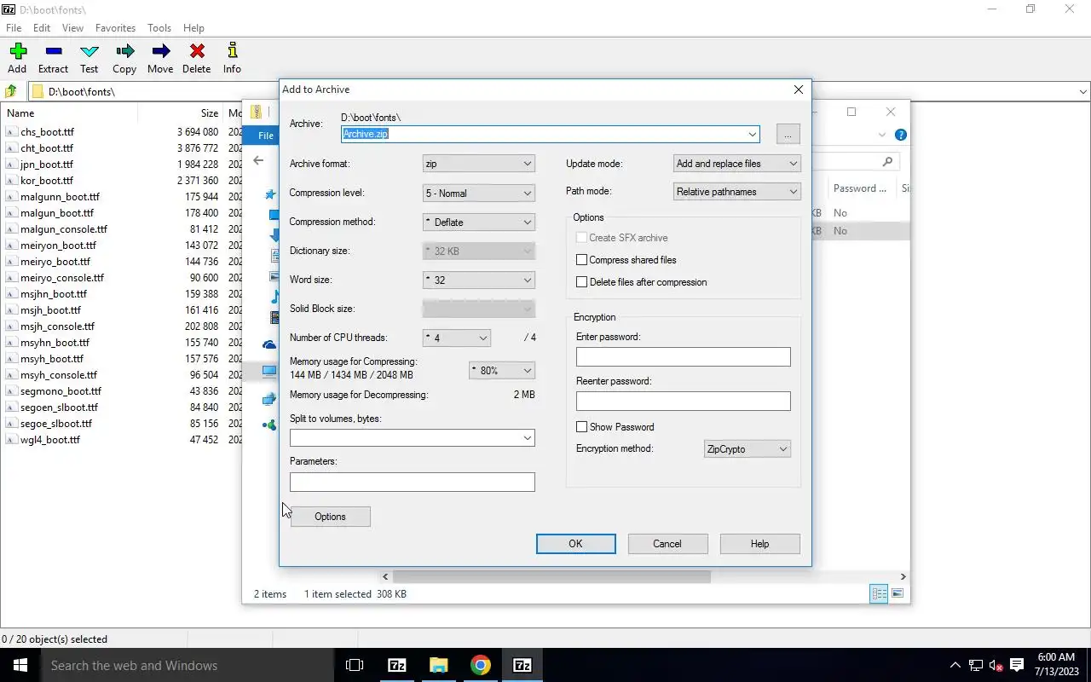The width and height of the screenshot is (1091, 682).
Task: Click the help question mark in the Explorer window
Action: click(901, 135)
